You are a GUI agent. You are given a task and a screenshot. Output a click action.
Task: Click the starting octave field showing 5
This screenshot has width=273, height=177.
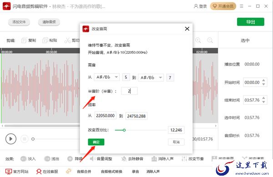126,77
